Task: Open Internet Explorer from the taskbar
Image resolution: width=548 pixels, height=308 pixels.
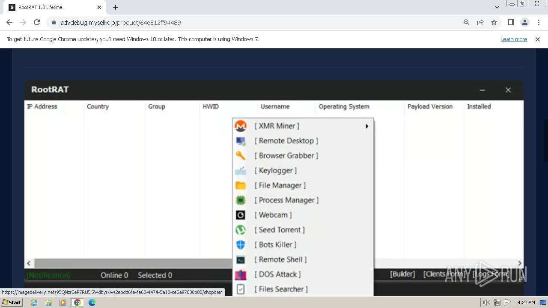Action: click(34, 302)
